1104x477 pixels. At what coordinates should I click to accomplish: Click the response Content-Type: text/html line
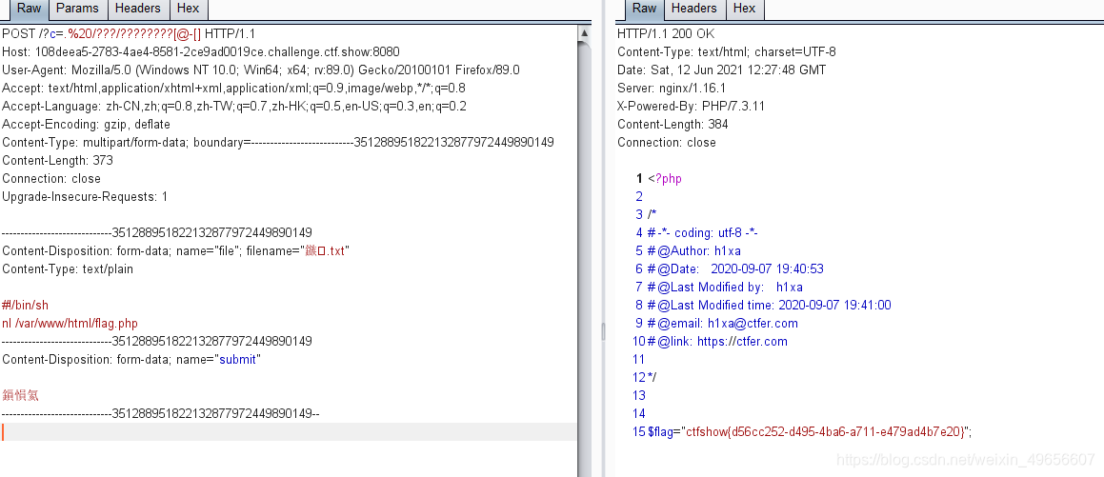click(727, 52)
